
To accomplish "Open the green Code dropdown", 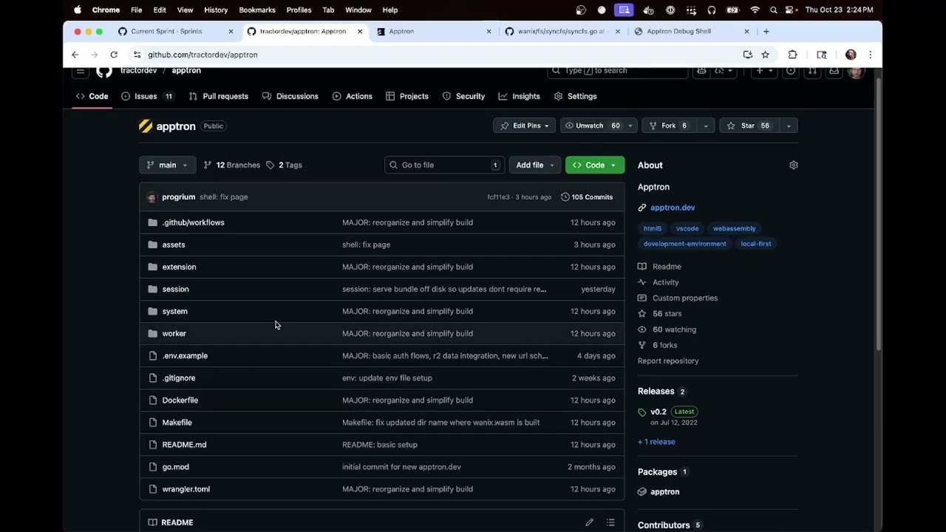I will click(x=595, y=165).
